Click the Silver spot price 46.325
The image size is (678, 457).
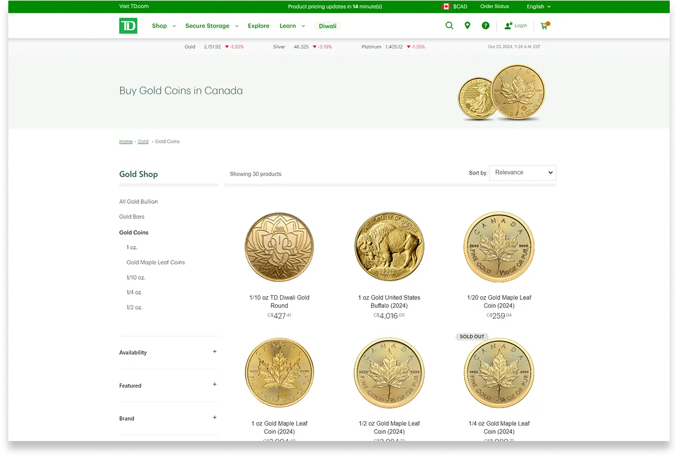point(301,47)
